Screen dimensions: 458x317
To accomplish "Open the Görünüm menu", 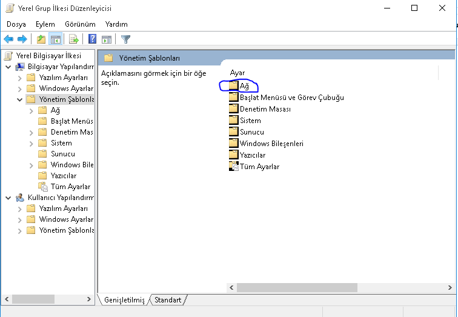I will 81,24.
